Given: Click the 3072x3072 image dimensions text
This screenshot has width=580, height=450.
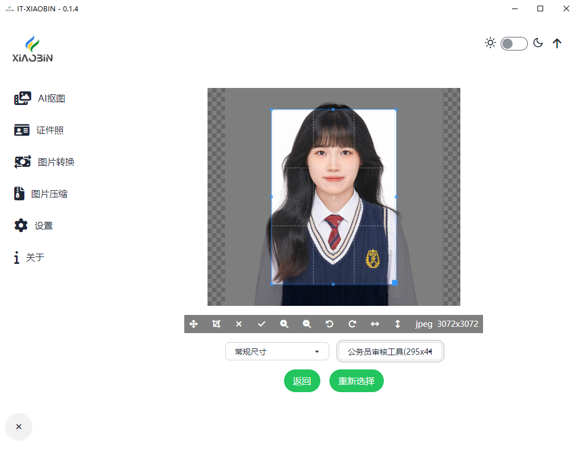Looking at the screenshot, I should click(x=458, y=324).
